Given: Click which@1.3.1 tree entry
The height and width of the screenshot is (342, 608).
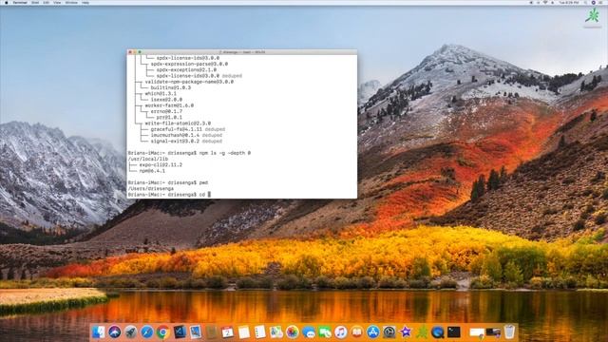Looking at the screenshot, I should [161, 93].
